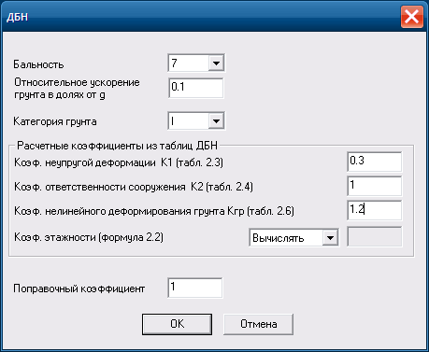
Task: Click the Коэф. этажности (формула 2.2) label
Action: (x=89, y=237)
